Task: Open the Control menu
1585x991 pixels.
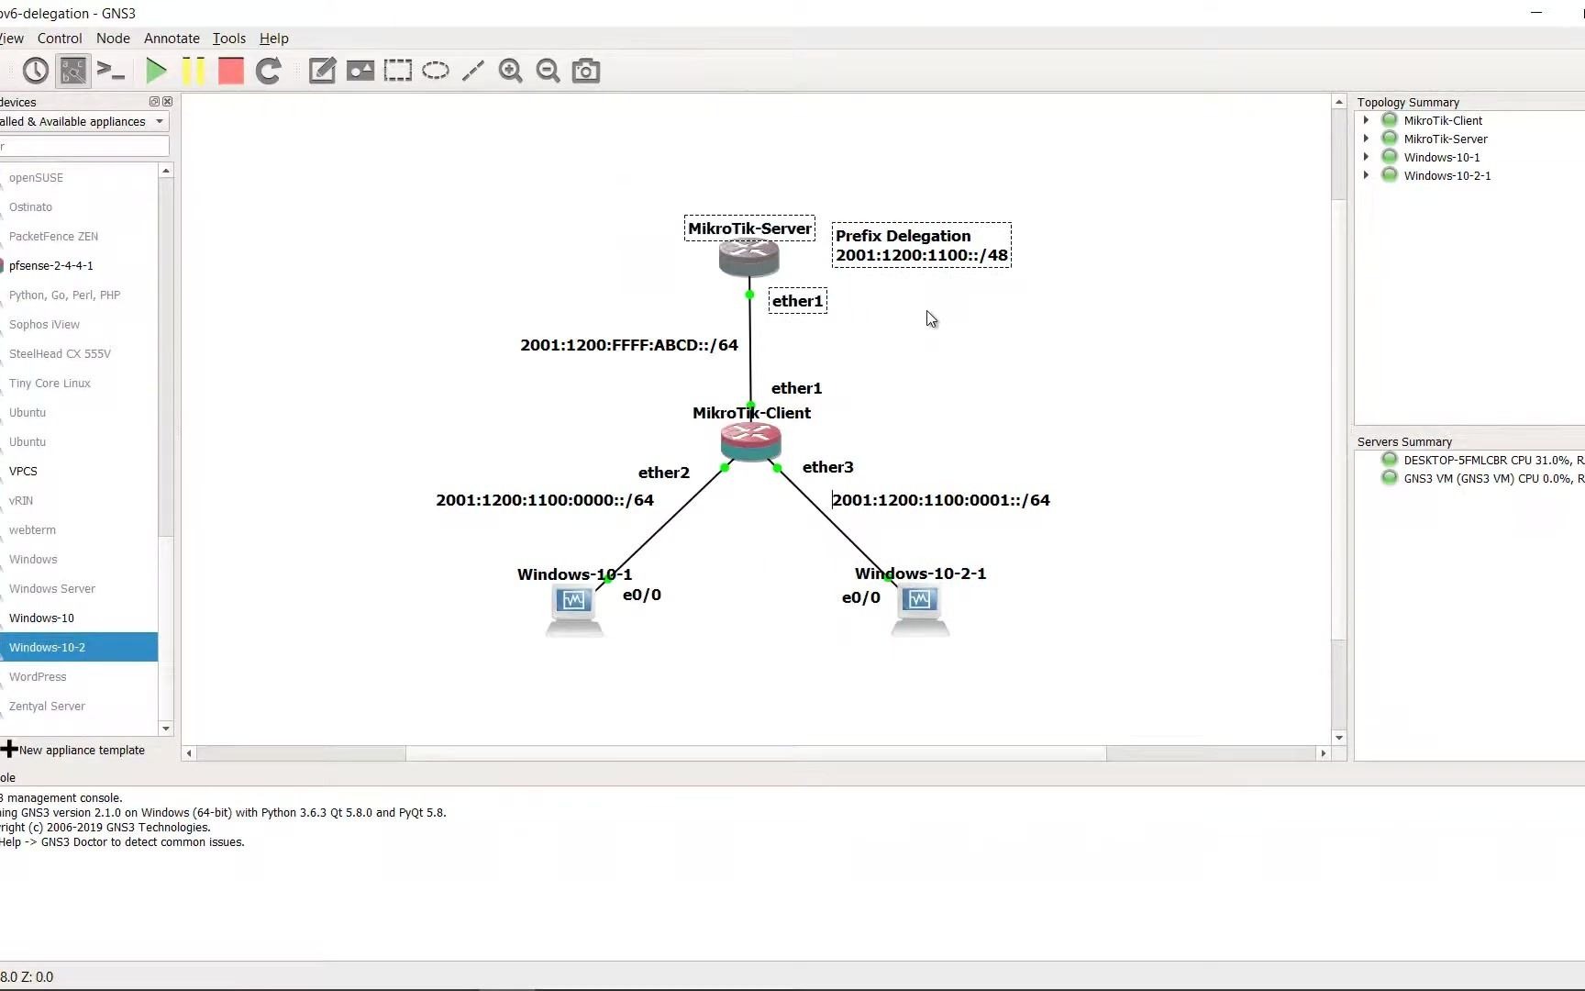Action: [60, 38]
